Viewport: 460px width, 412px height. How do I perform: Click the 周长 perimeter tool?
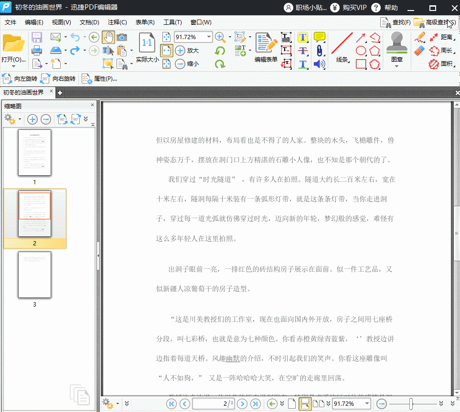441,51
